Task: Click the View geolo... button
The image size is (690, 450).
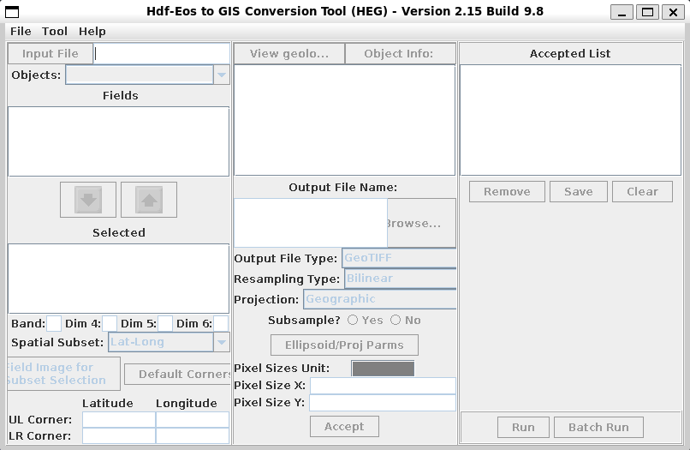Action: [289, 53]
